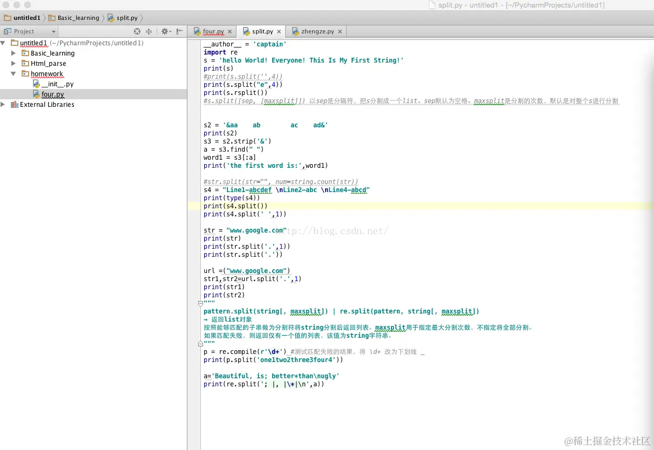
Task: Collapse the untitled1 project root
Action: click(3, 43)
